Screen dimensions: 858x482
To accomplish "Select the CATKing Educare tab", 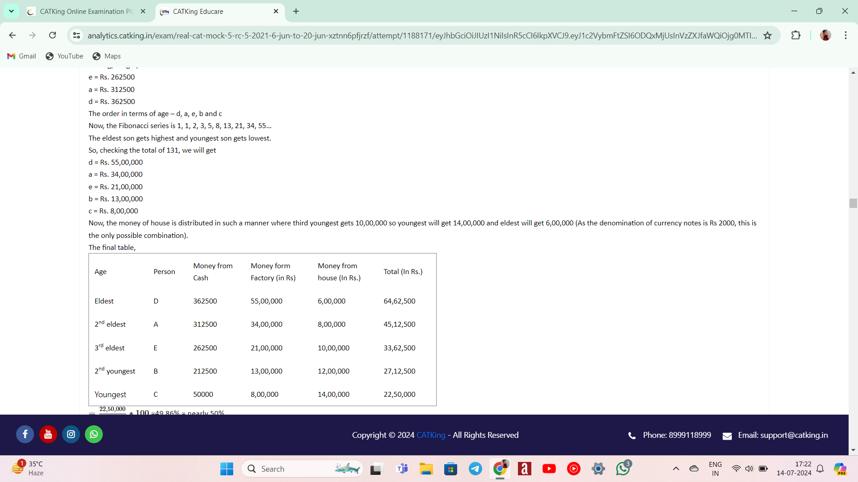I will [x=220, y=11].
